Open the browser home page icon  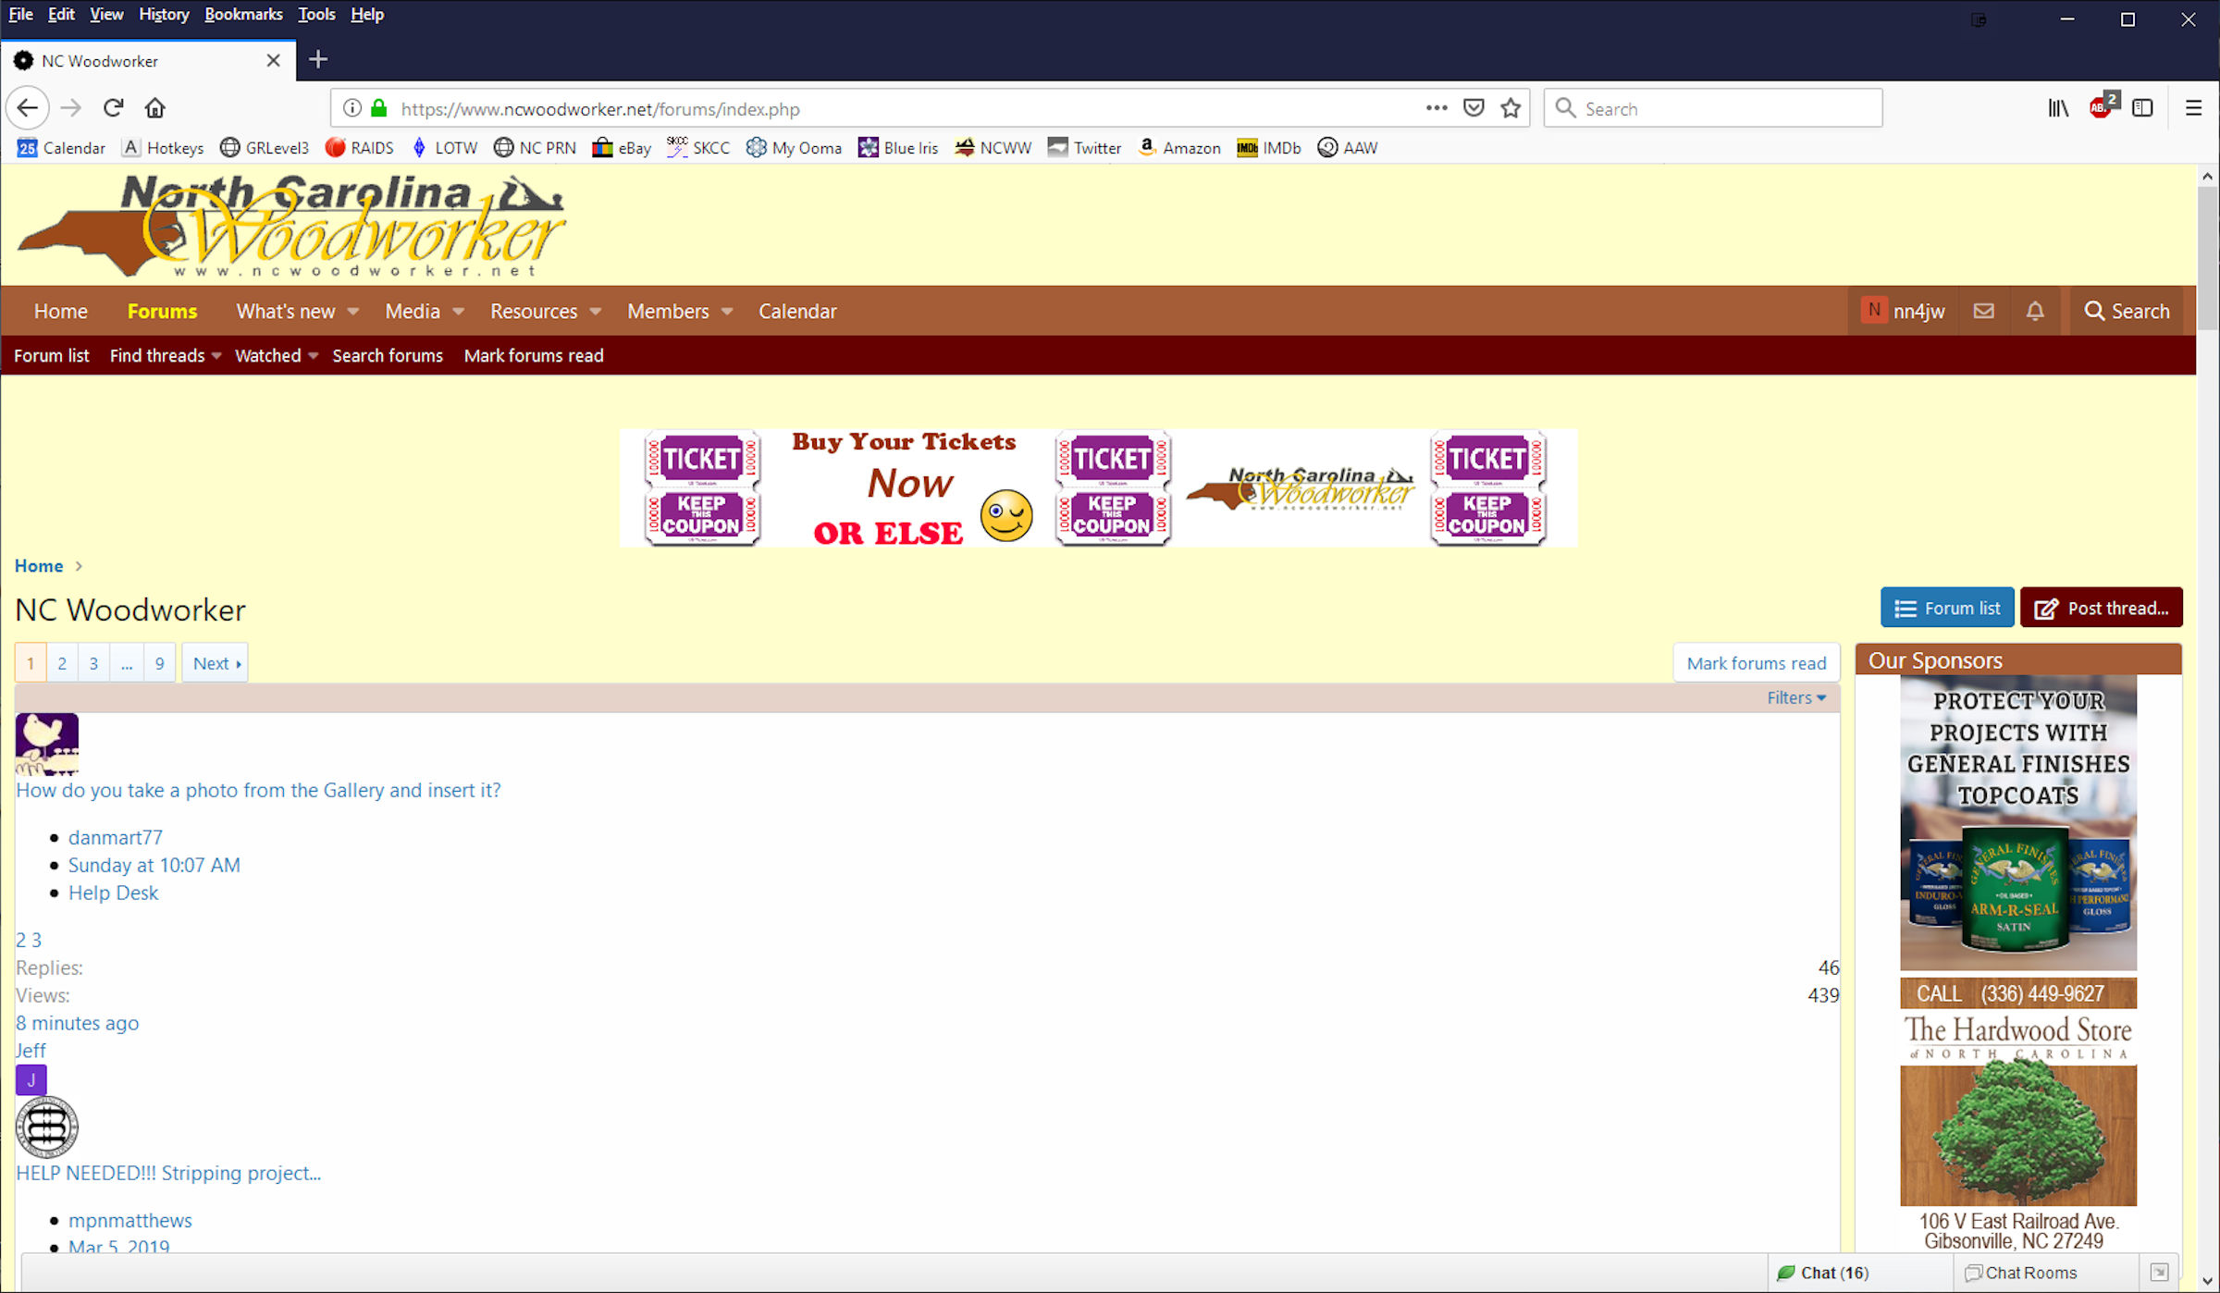(x=155, y=108)
